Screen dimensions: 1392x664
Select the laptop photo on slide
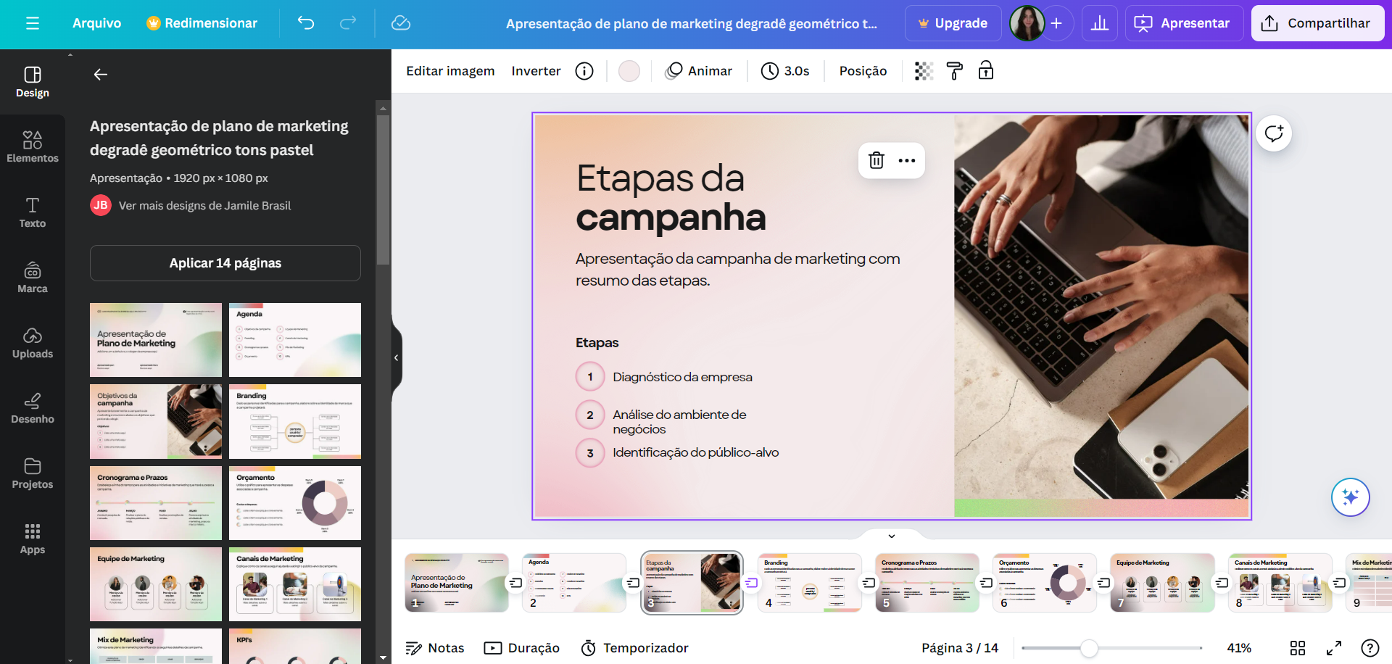coord(1101,307)
